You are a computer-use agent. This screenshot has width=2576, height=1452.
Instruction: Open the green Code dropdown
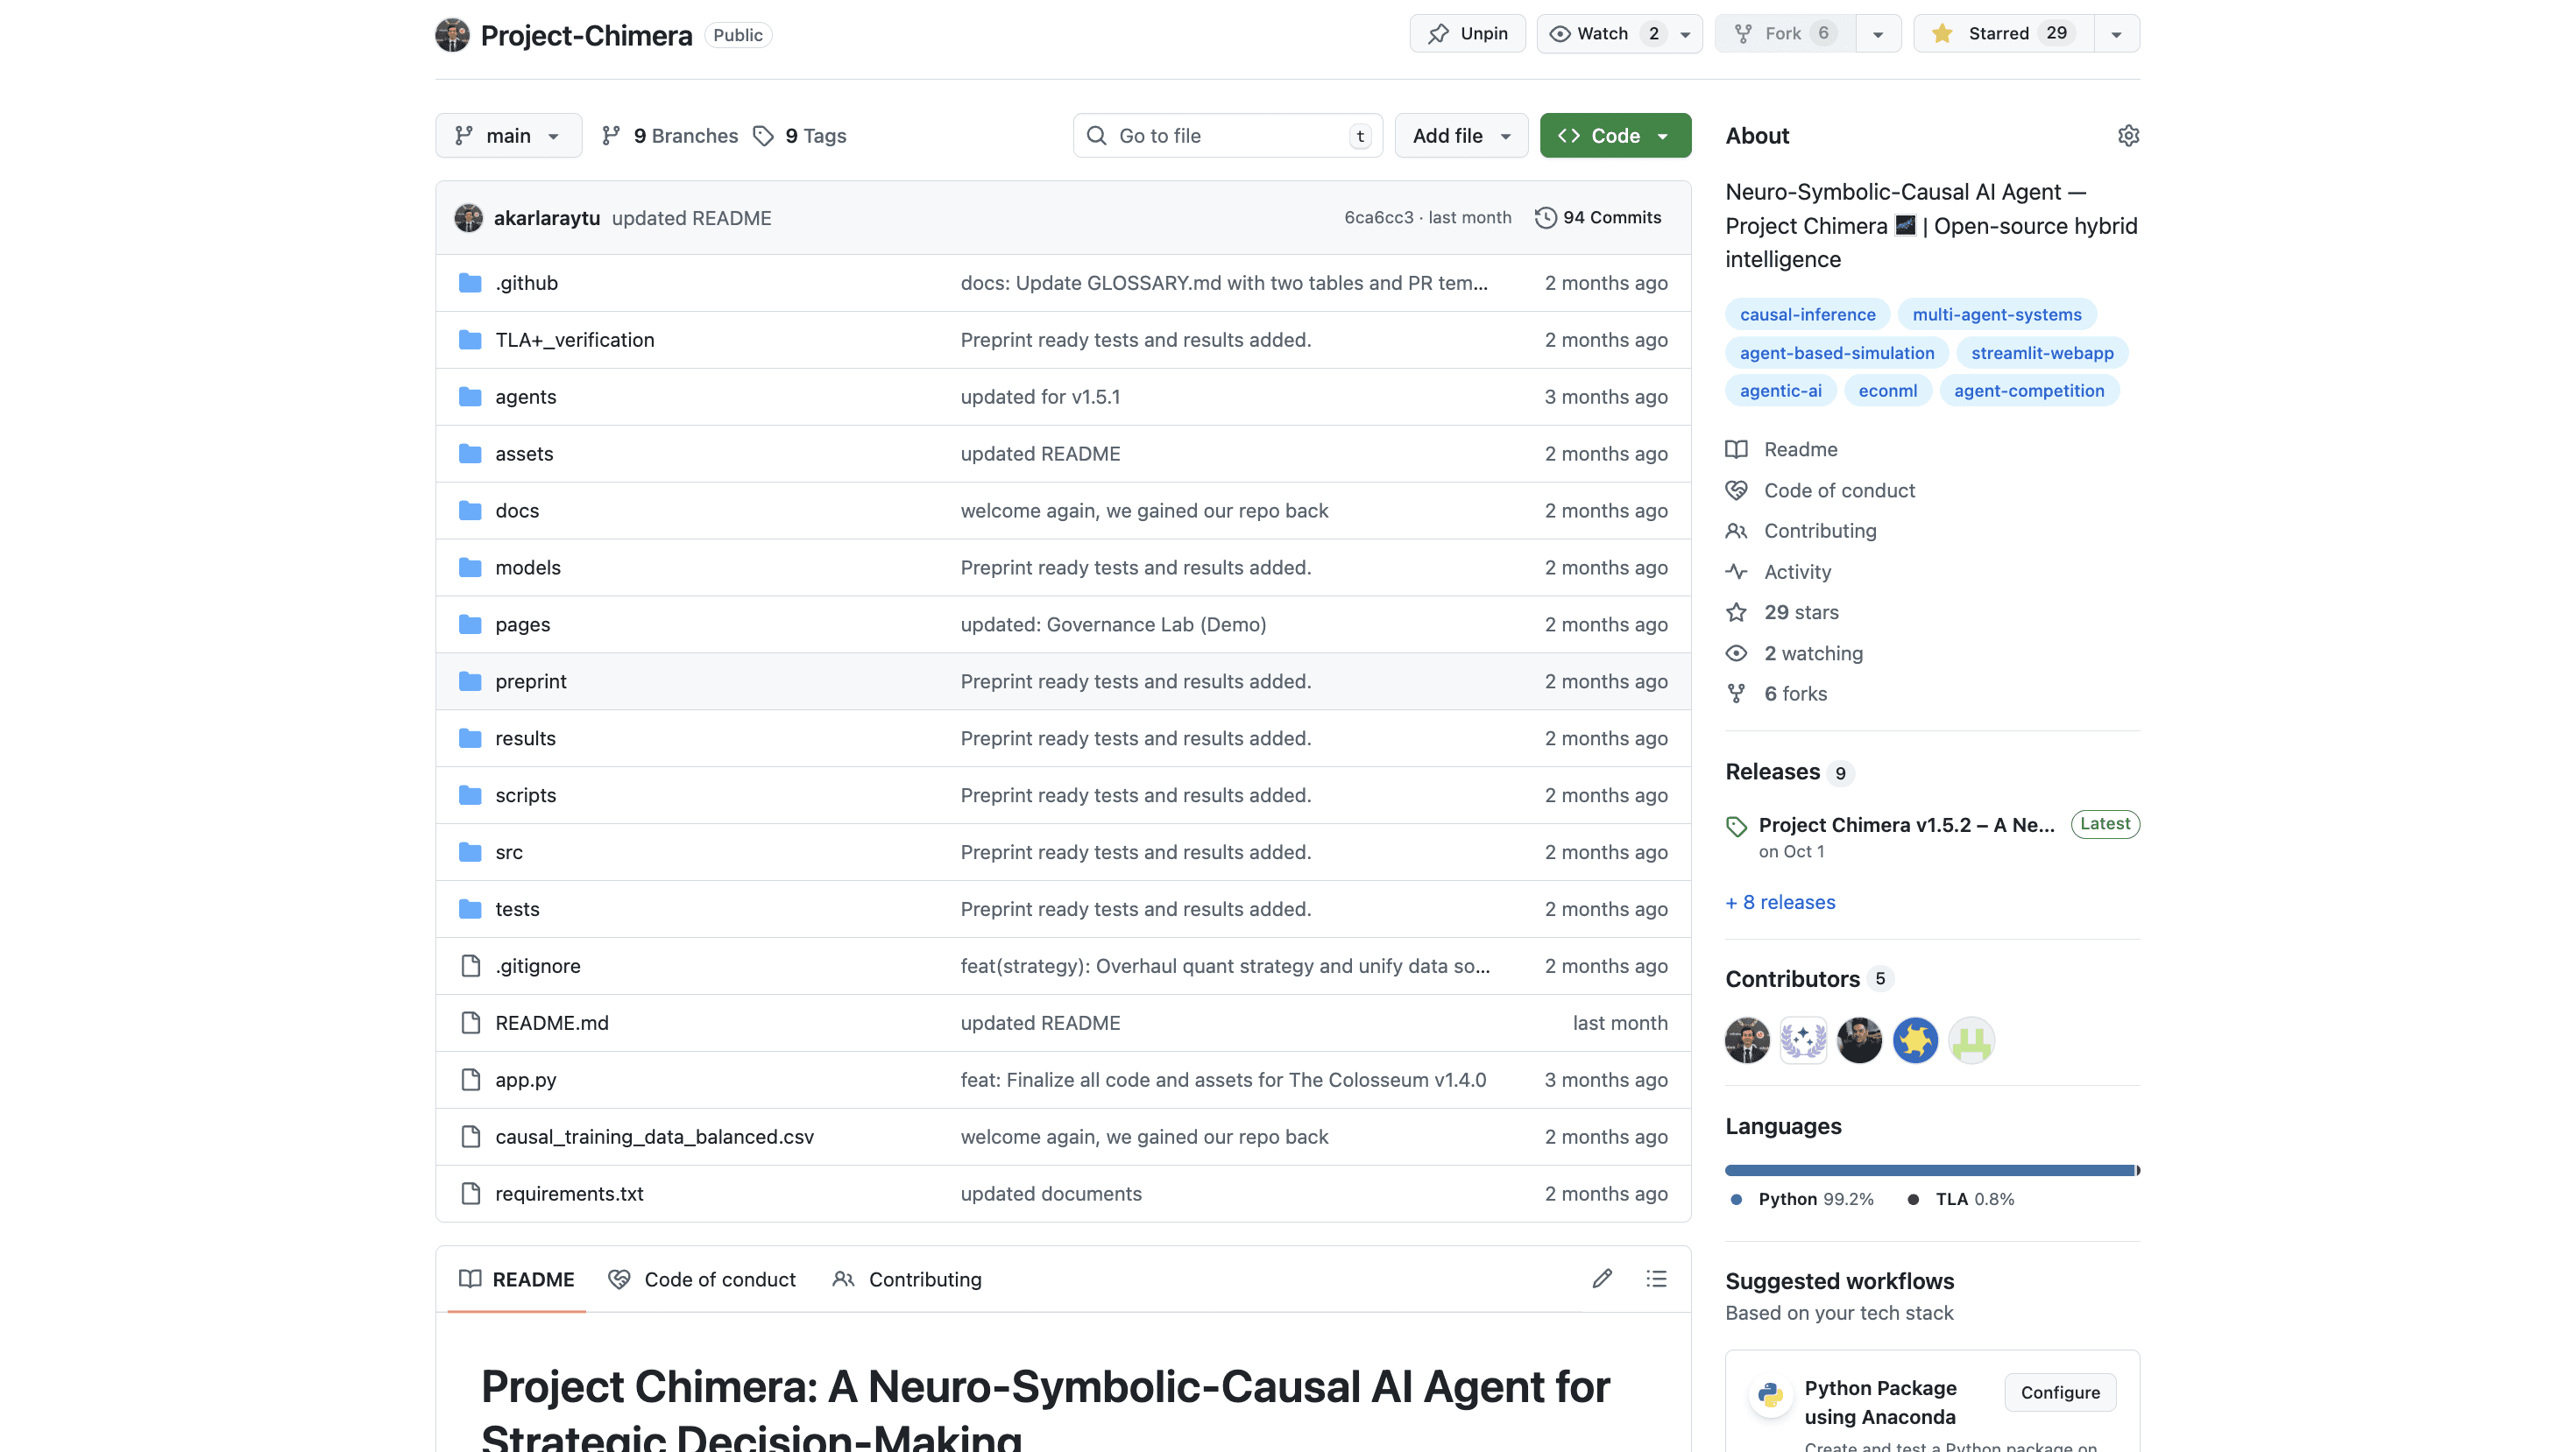1614,136
